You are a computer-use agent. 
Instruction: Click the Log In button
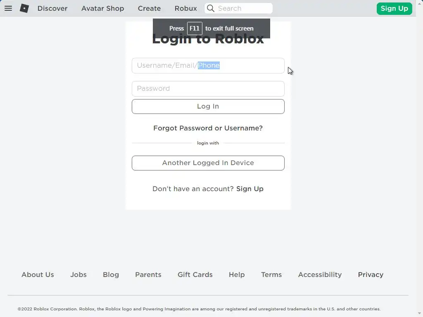click(x=208, y=106)
